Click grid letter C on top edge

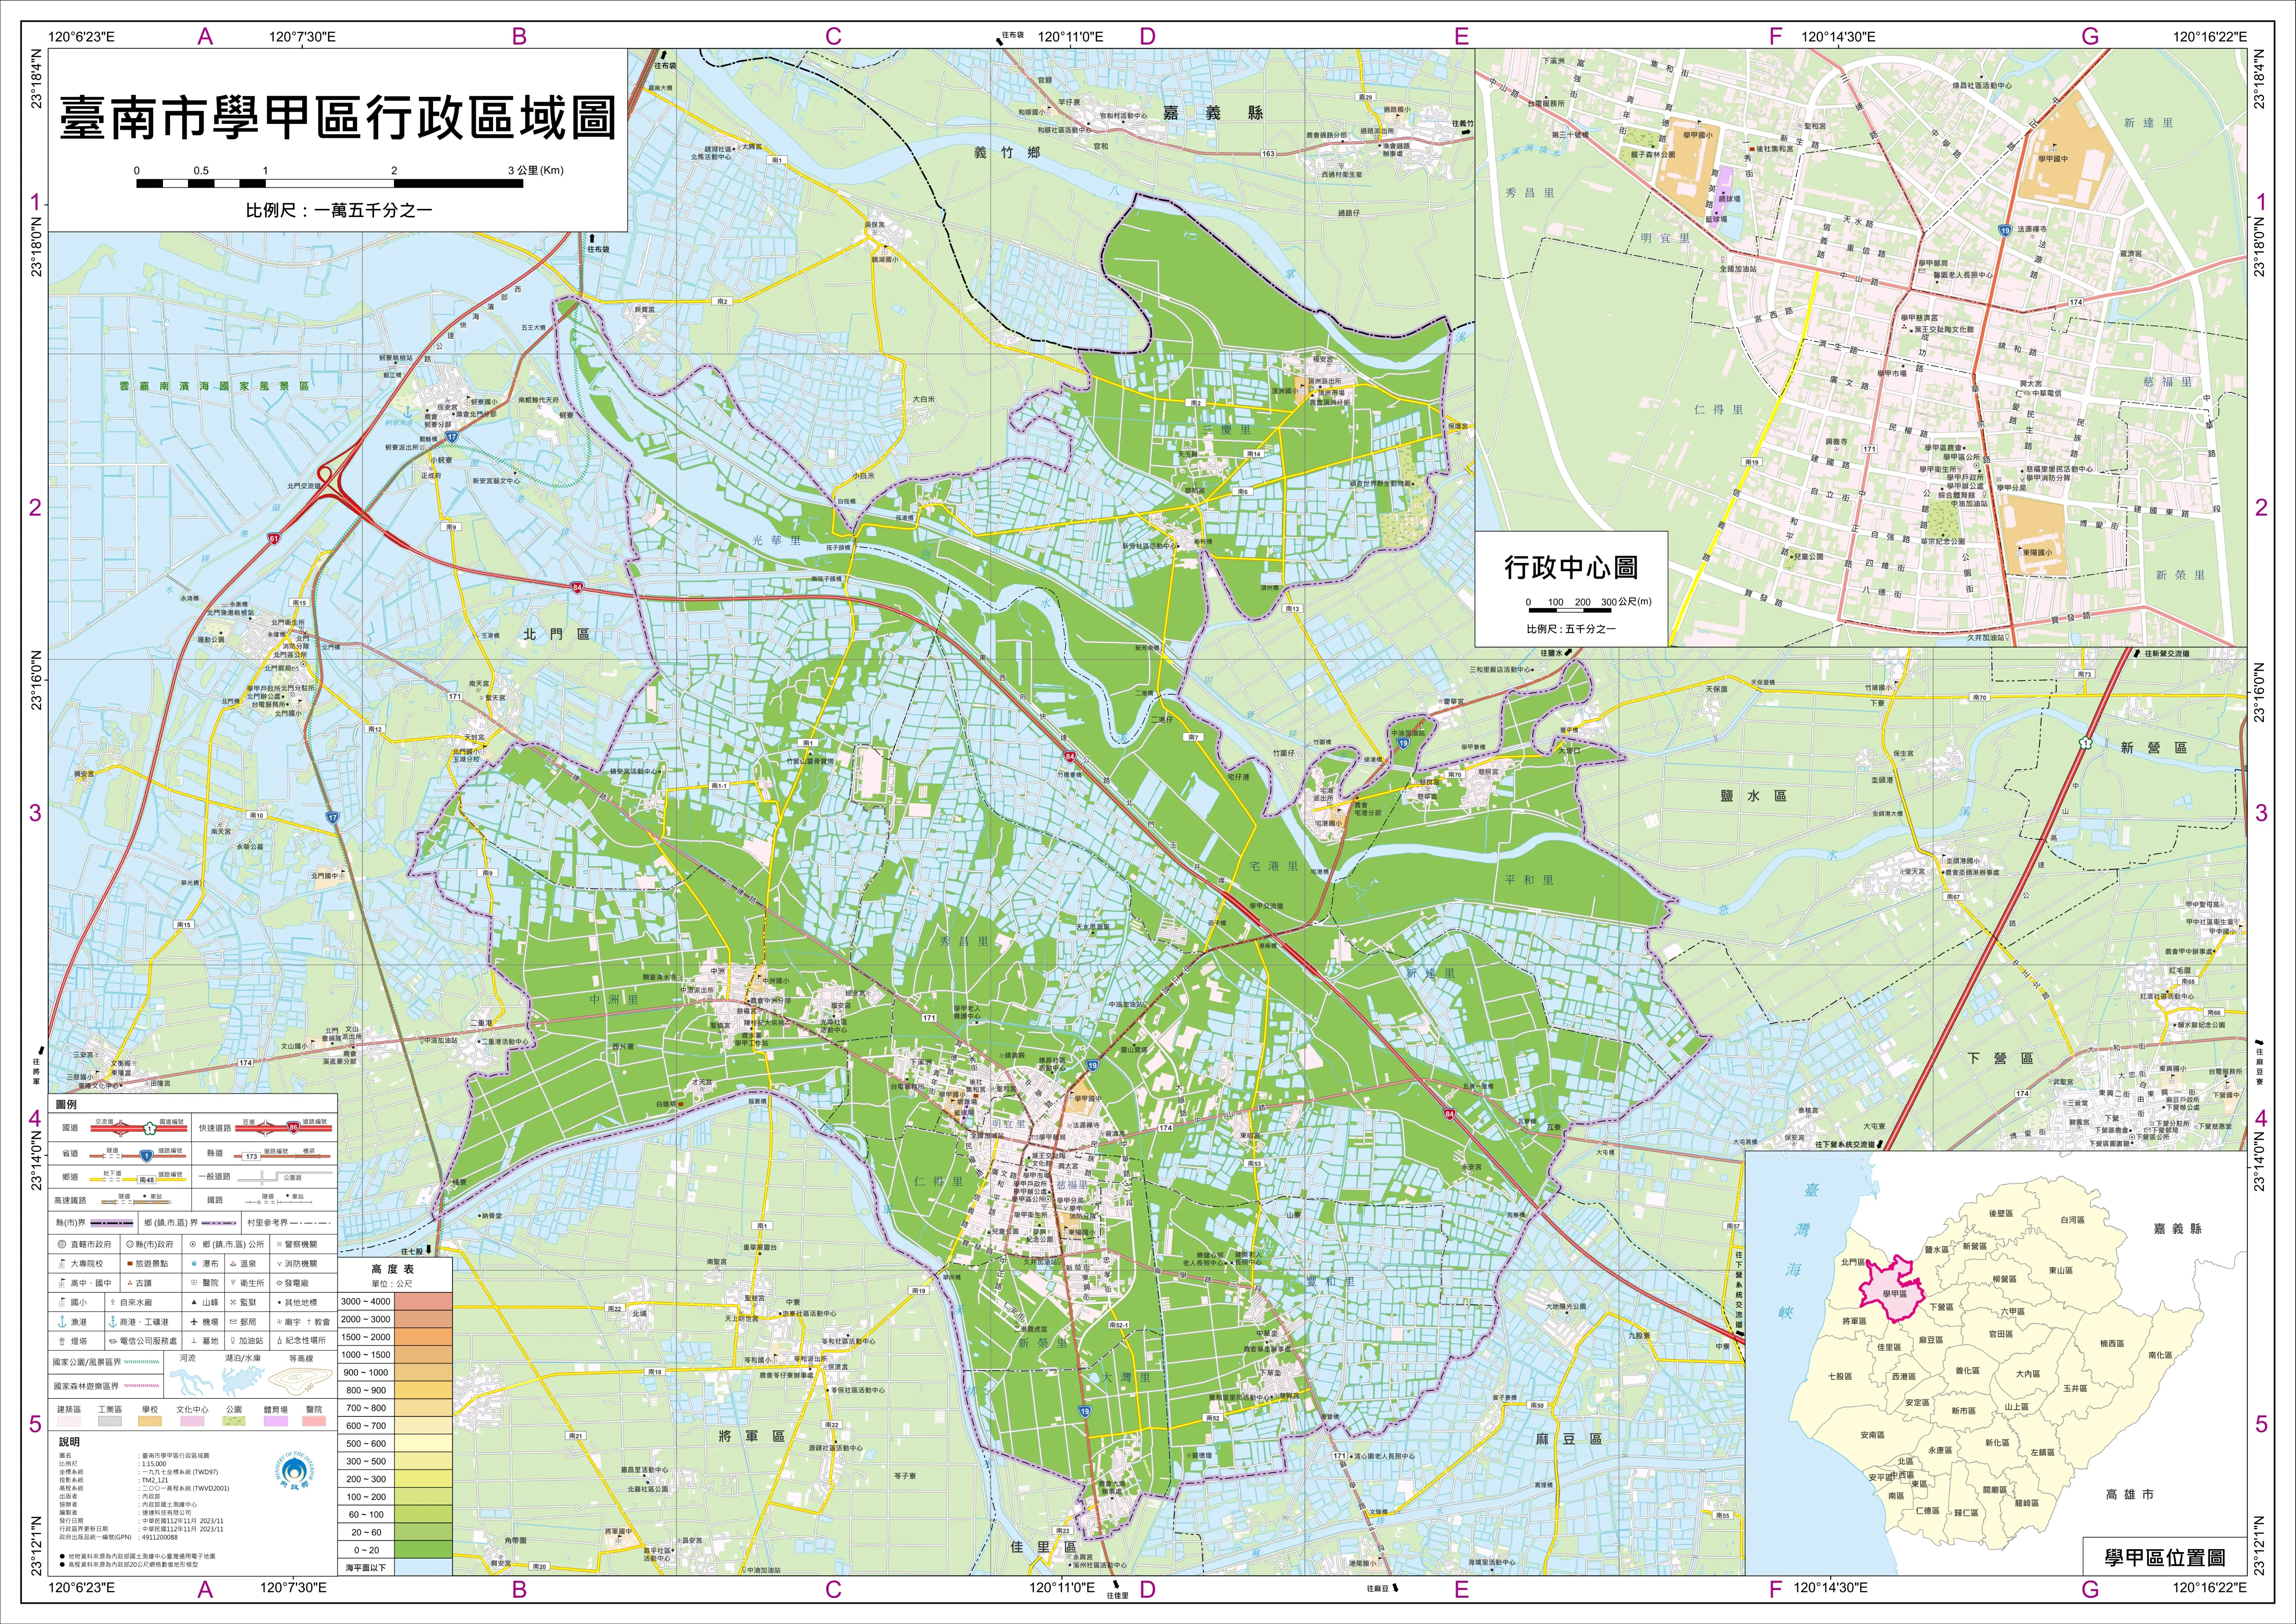[833, 37]
